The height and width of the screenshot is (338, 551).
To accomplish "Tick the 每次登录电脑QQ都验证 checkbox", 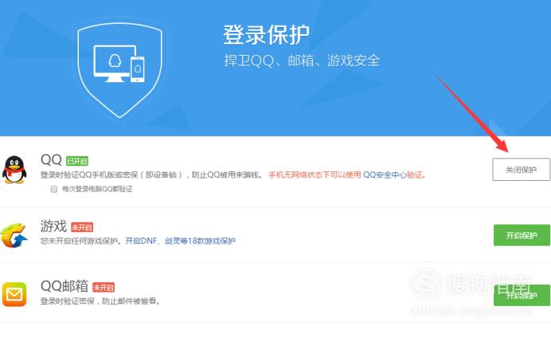I will pos(54,189).
